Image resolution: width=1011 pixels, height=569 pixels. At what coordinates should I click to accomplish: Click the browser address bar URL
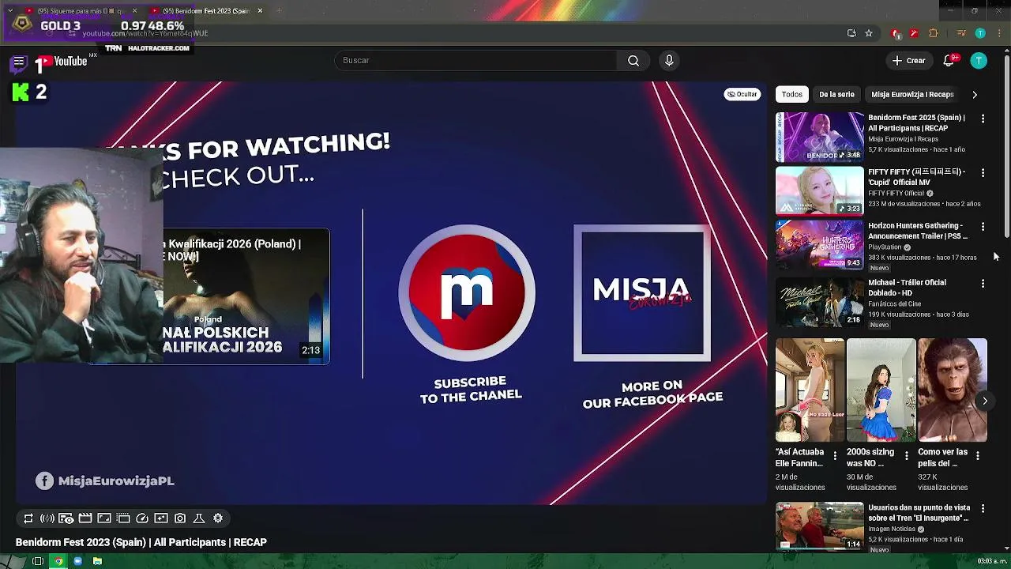pos(145,33)
